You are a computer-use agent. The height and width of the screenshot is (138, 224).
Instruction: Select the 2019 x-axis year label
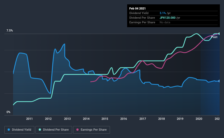(x=180, y=119)
